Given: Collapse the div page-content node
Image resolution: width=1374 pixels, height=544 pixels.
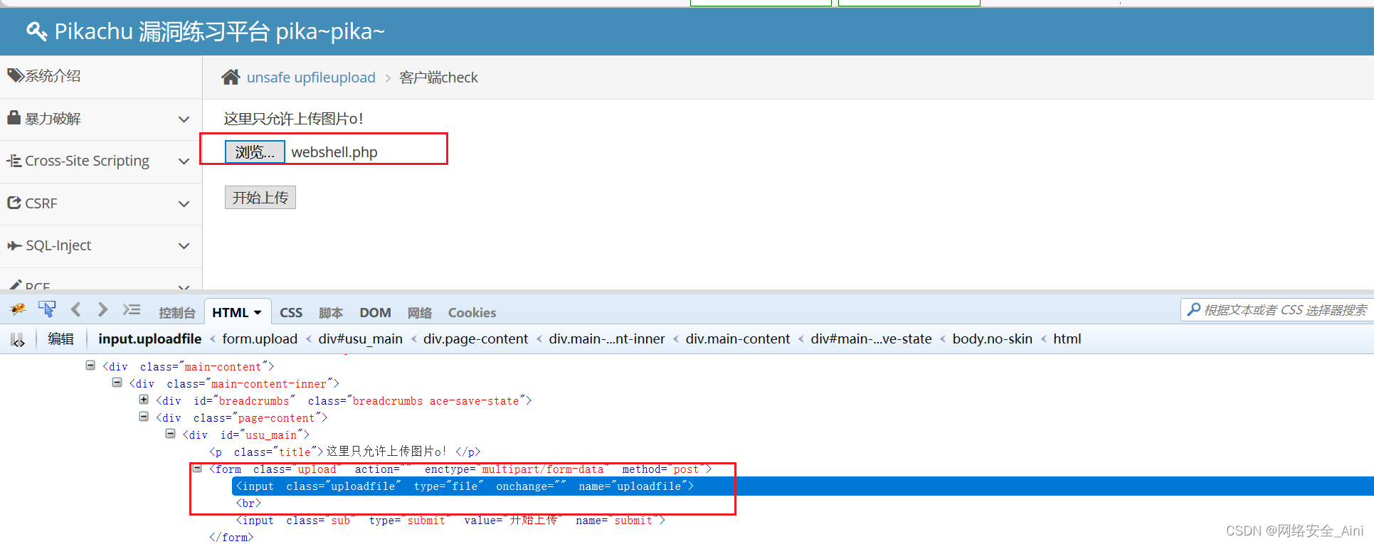Looking at the screenshot, I should point(144,417).
